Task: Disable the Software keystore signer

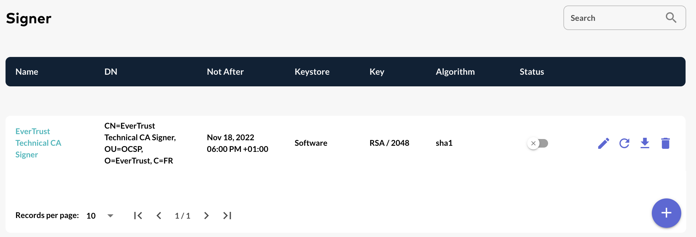Action: tap(538, 143)
